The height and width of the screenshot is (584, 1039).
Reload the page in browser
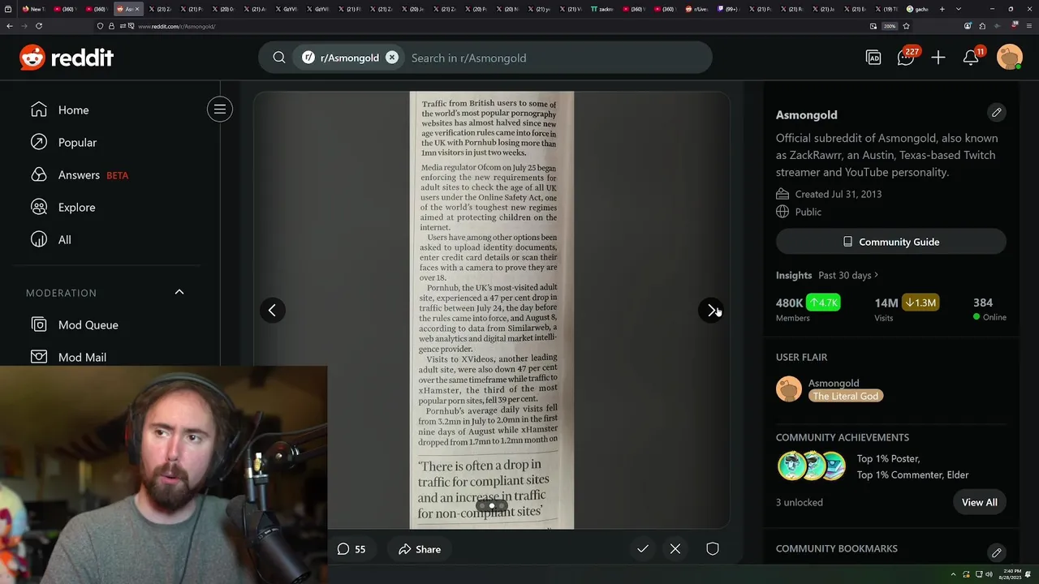[38, 26]
